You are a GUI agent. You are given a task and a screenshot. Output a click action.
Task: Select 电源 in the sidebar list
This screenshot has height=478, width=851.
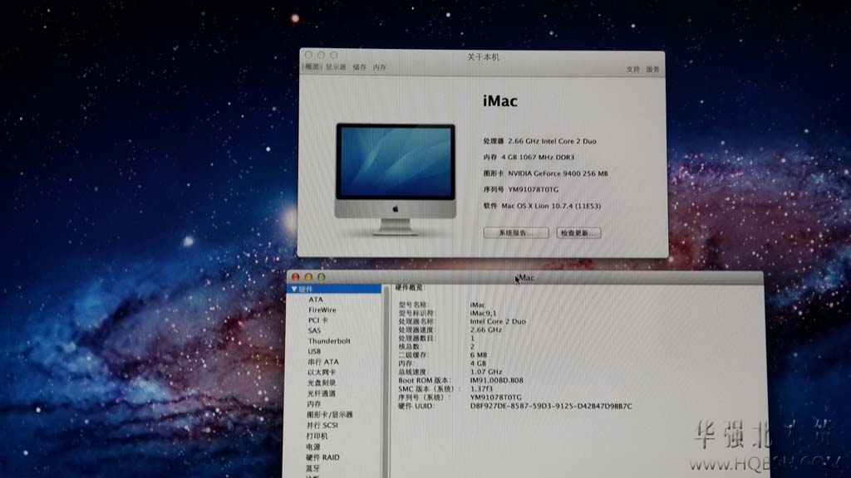313,447
